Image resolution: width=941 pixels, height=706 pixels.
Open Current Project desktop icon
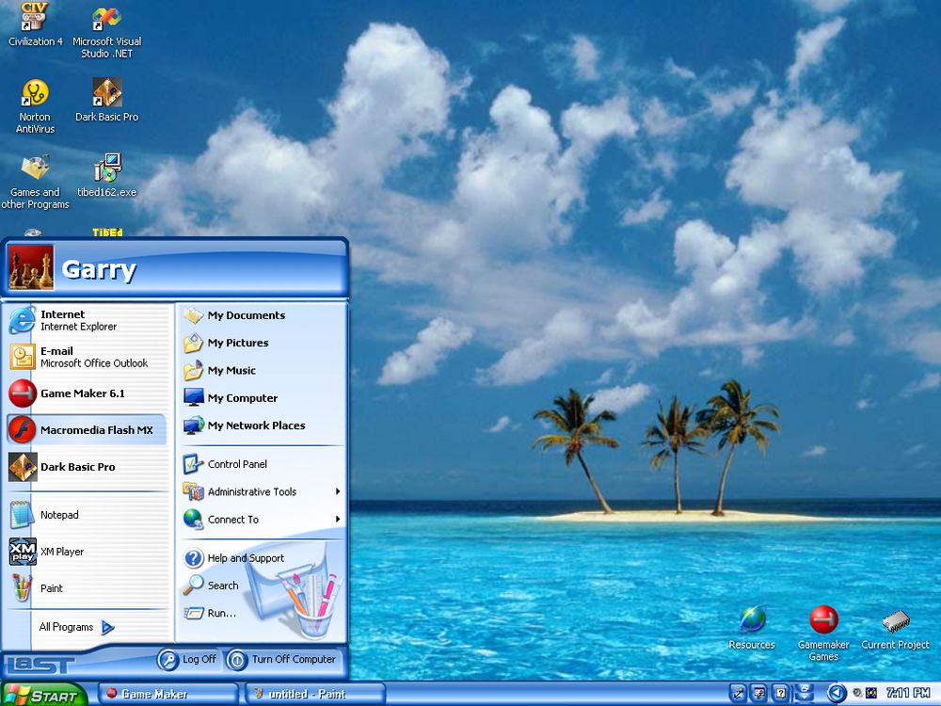tap(896, 629)
